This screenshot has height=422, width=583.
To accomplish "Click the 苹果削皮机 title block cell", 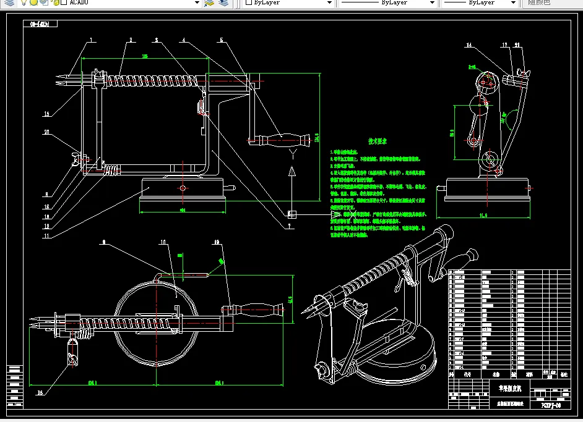I will [x=510, y=389].
